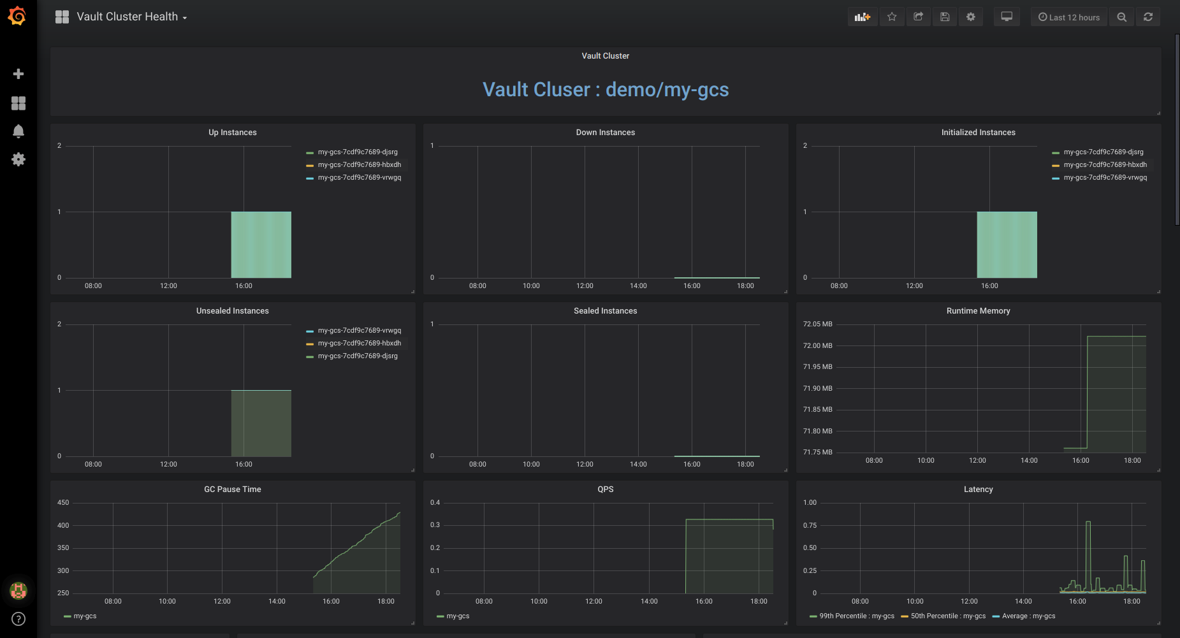Open dashboard settings via the gear icon

coord(971,17)
